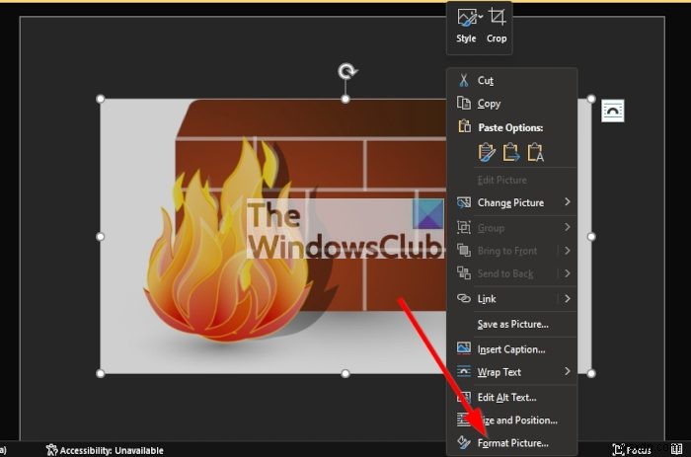Click the Focus mode icon in status bar
Viewport: 691px width, 457px height.
[618, 449]
